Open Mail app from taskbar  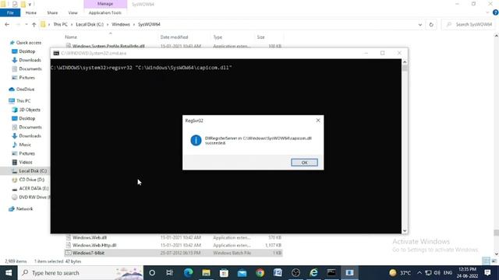click(x=242, y=273)
